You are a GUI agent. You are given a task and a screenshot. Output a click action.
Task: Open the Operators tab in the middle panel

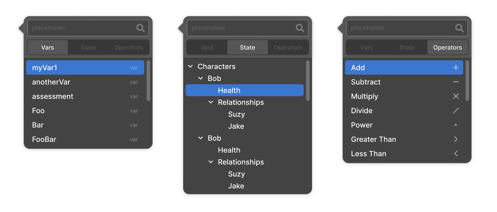[x=287, y=47]
